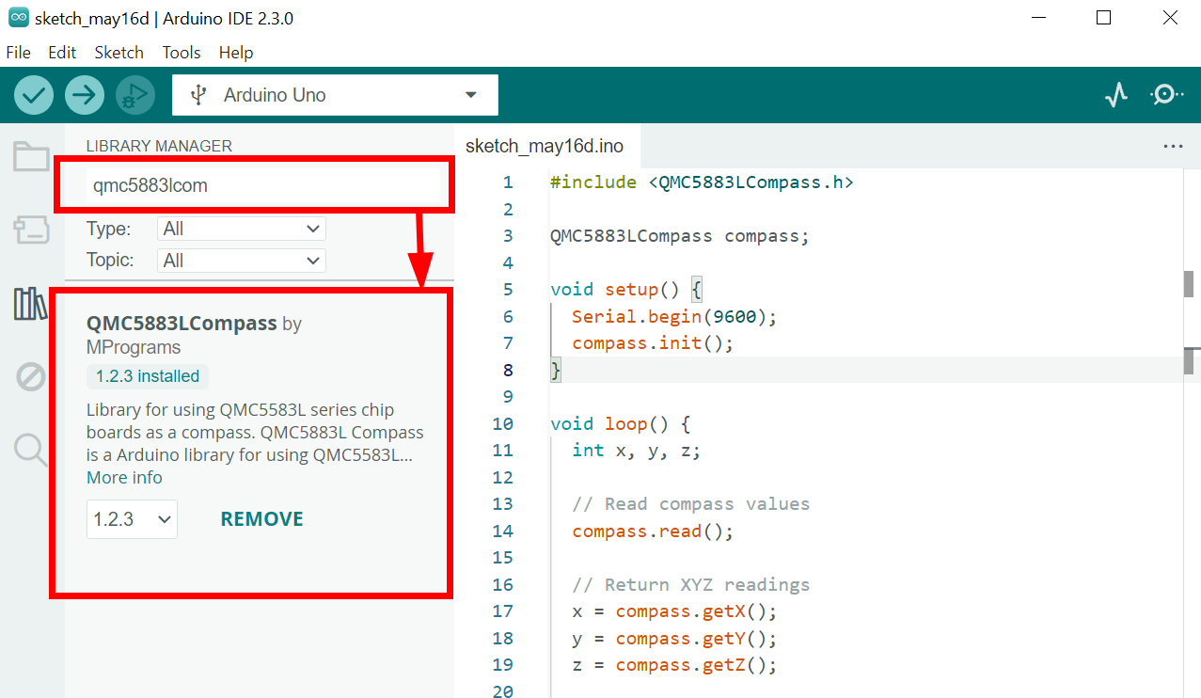Open the Type filter dropdown

tap(242, 229)
